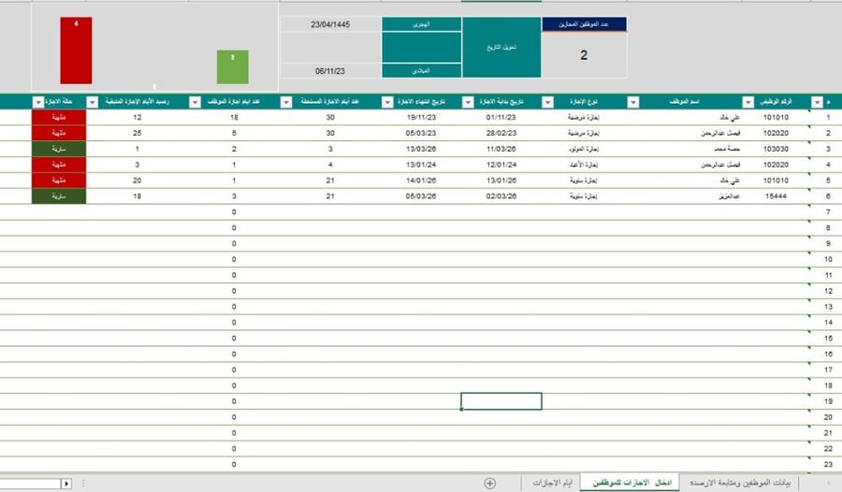The image size is (842, 492).
Task: Click the الهجري date label button
Action: click(x=422, y=24)
